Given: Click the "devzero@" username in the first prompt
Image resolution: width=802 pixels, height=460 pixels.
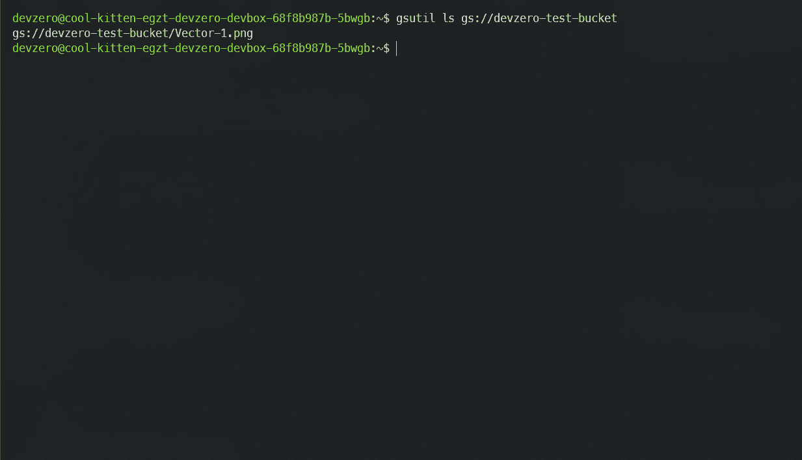Looking at the screenshot, I should pos(38,18).
